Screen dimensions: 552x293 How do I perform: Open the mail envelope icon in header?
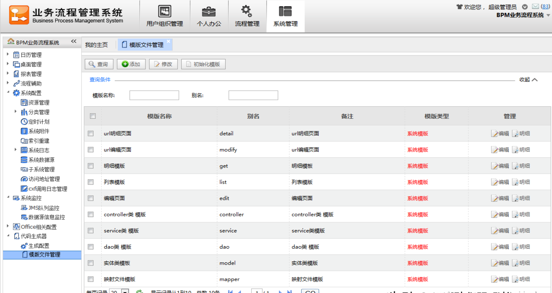point(535,6)
